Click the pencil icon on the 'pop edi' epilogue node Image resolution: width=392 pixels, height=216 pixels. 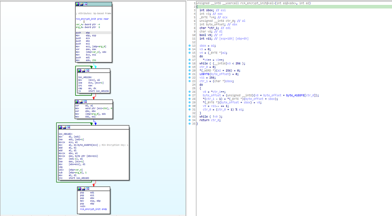pyautogui.click(x=83, y=189)
